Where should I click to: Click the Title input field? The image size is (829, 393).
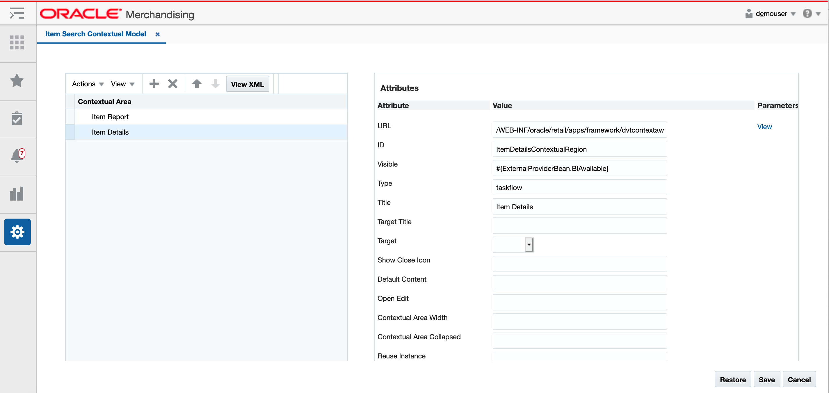[x=579, y=207]
